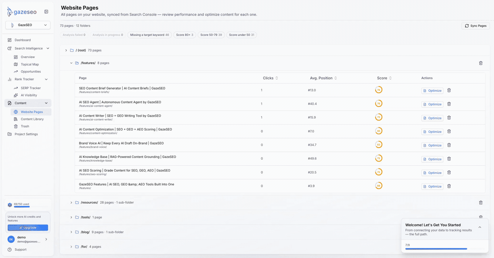The height and width of the screenshot is (258, 494).
Task: Open Support
Action: (x=20, y=250)
